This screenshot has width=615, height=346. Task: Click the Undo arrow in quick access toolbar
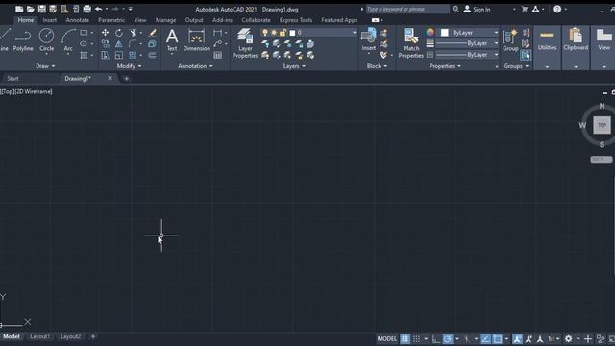click(x=98, y=9)
